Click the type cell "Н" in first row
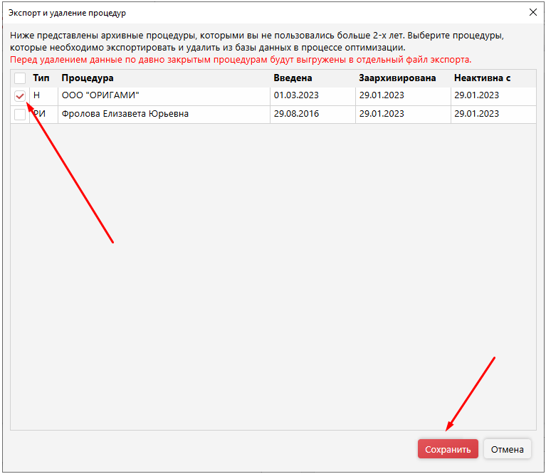Screen dimensions: 546x474 click(37, 95)
